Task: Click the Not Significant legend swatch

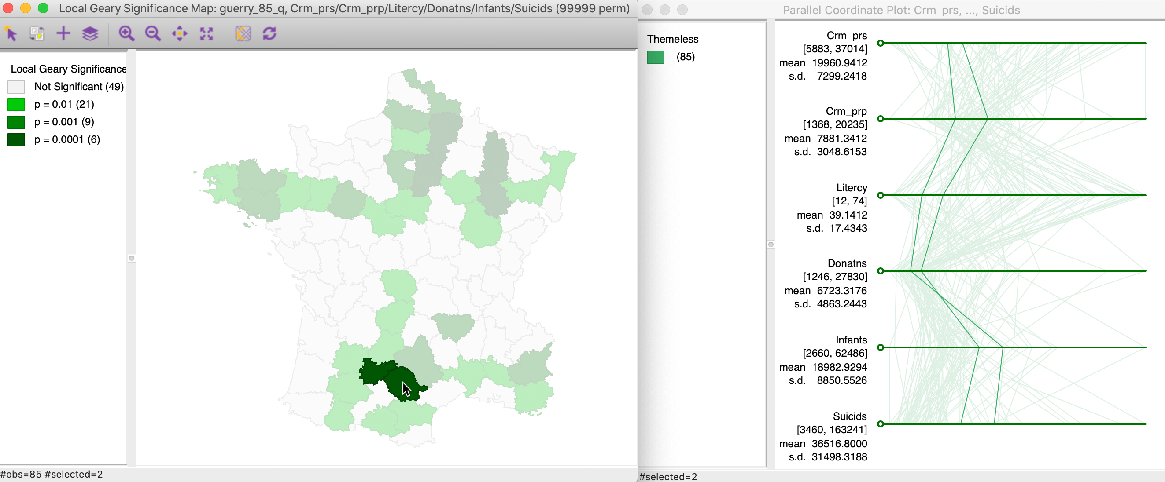Action: (16, 87)
